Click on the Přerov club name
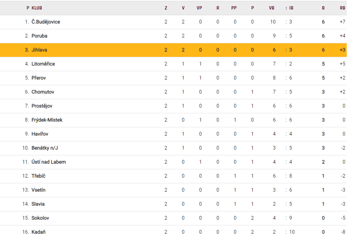This screenshot has height=239, width=348. point(39,78)
